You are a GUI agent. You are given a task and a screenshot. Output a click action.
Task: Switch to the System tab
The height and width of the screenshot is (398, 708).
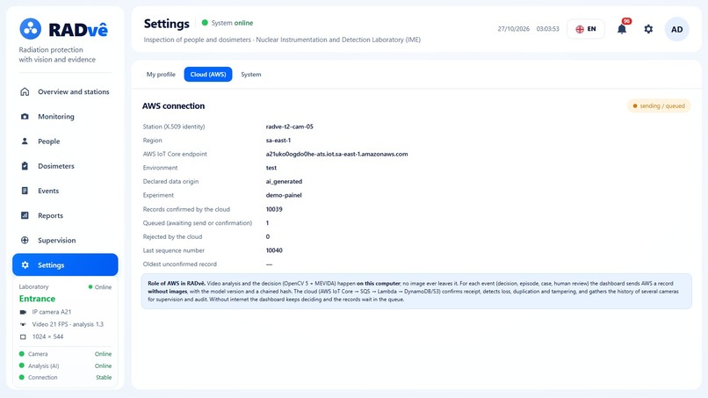(x=251, y=75)
